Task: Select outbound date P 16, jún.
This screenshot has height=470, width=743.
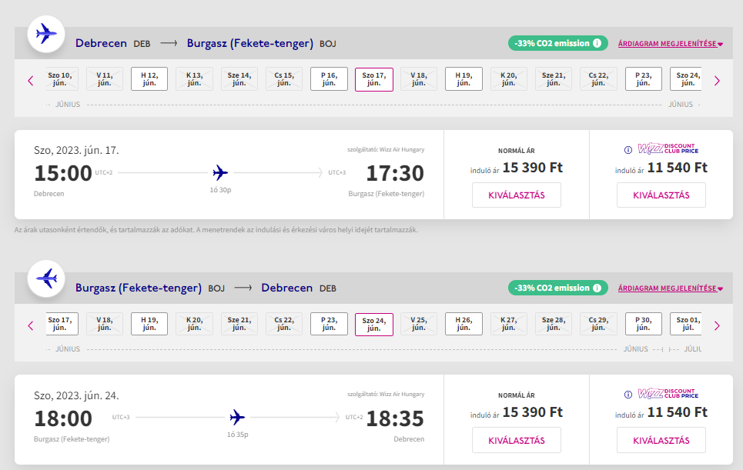Action: pyautogui.click(x=329, y=79)
